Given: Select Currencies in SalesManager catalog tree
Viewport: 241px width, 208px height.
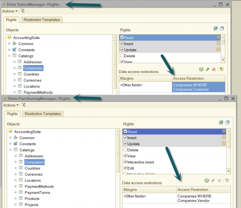Looking at the screenshot, I should [x=33, y=80].
